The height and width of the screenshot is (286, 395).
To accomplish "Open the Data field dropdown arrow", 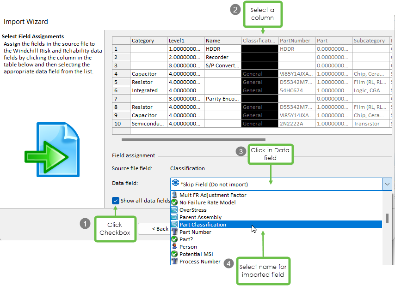I will [387, 184].
